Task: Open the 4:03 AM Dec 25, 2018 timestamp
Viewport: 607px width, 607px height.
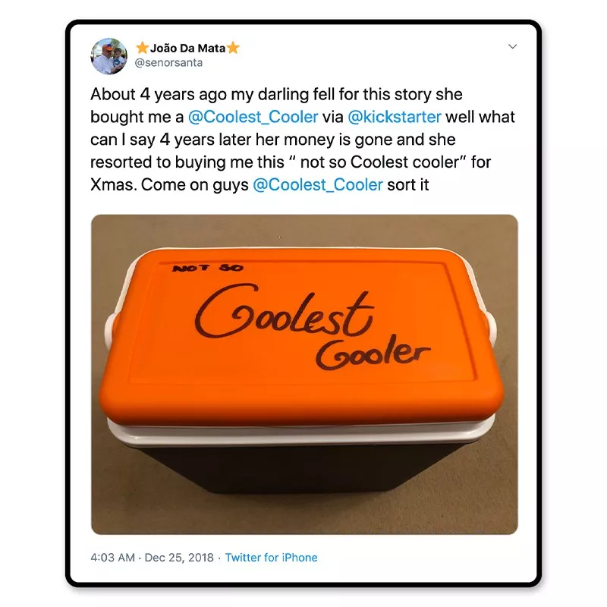Action: (152, 558)
